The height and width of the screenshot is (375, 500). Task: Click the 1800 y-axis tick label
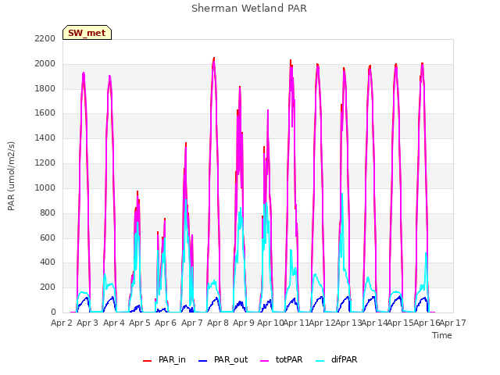[45, 88]
